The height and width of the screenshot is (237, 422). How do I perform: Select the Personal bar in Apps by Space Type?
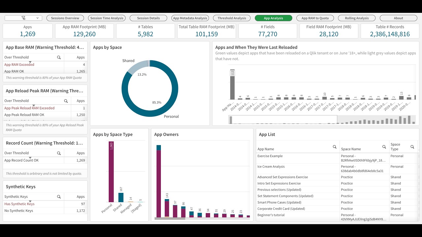pos(111,172)
